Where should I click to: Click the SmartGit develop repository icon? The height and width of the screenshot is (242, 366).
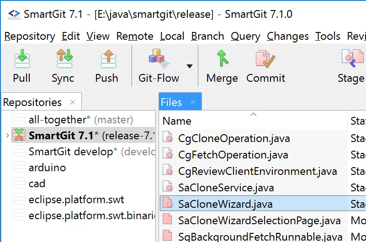pos(19,151)
